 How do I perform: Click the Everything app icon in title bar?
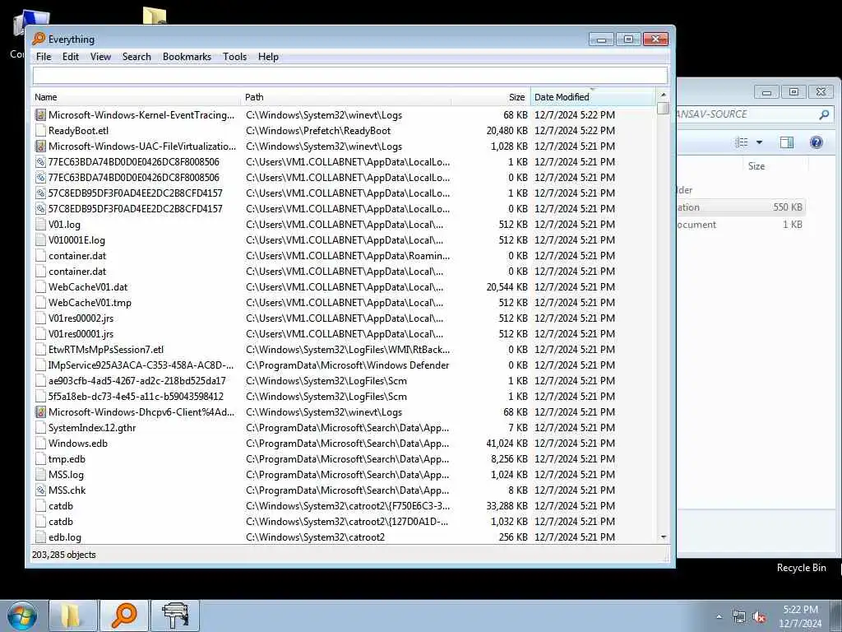[x=39, y=39]
